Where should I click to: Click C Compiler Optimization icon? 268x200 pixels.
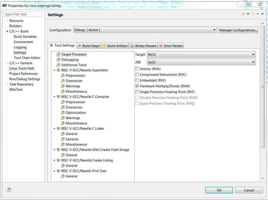tap(63, 113)
